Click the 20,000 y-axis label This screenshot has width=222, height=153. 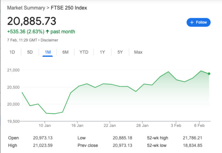[x=13, y=104]
